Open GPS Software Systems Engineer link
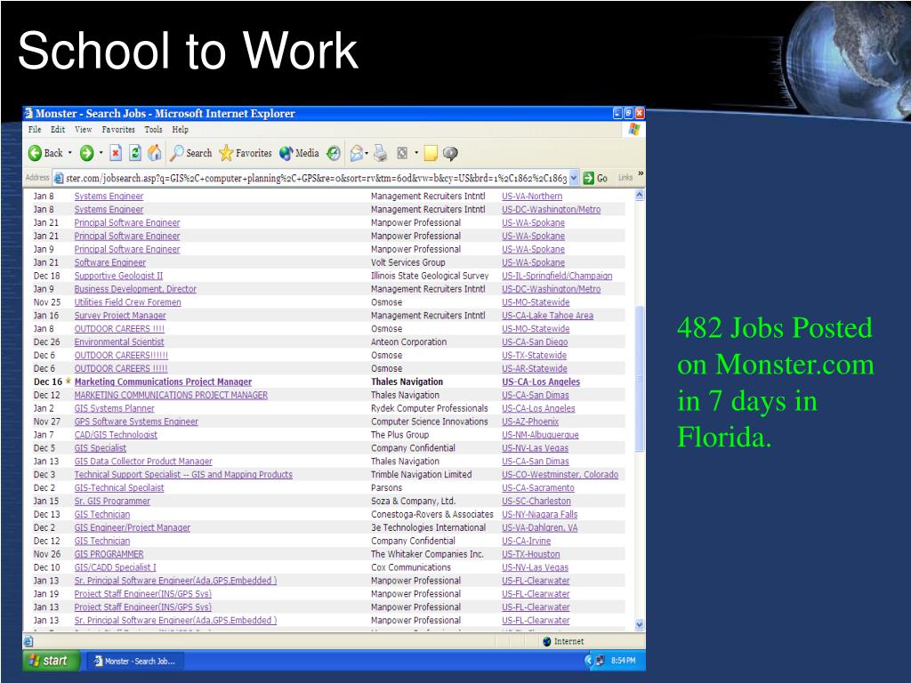This screenshot has width=911, height=683. (x=136, y=422)
